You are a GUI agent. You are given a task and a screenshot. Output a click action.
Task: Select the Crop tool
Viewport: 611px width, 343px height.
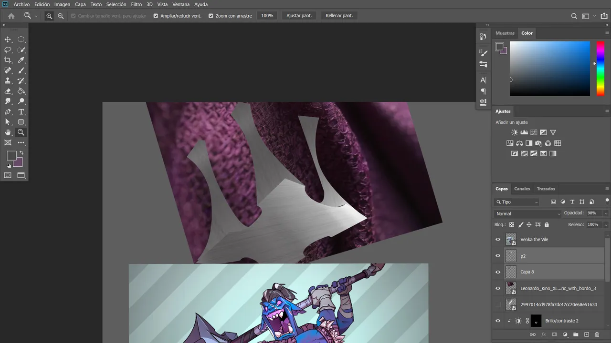(x=8, y=60)
